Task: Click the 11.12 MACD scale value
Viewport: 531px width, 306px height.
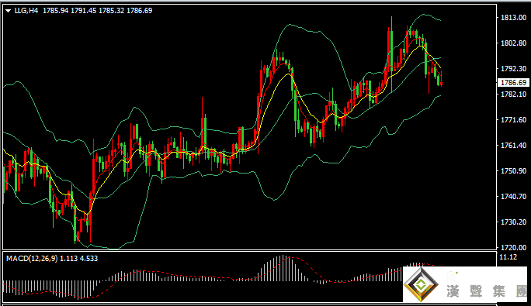Action: pyautogui.click(x=508, y=257)
